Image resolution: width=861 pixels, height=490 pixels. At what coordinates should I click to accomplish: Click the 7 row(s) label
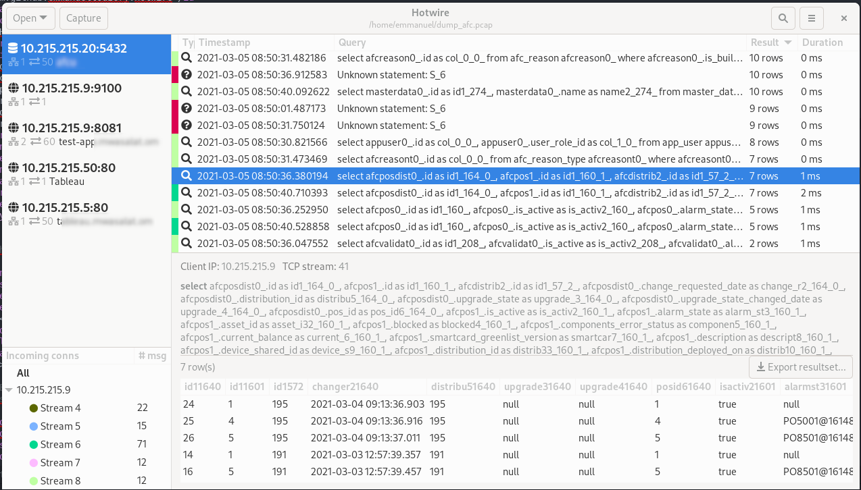[x=197, y=367]
